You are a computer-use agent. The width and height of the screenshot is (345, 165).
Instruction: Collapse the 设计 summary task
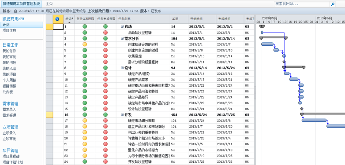(x=122, y=68)
